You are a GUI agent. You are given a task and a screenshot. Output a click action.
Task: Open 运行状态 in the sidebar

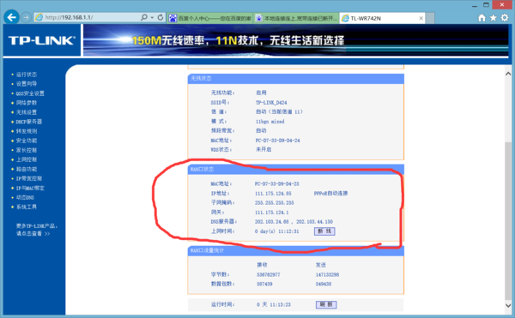pos(27,75)
